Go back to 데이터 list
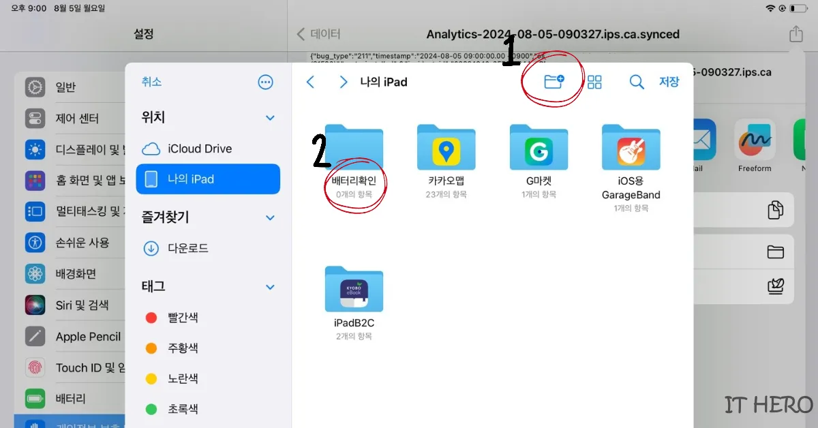Screen dimensions: 818x428 coord(318,34)
